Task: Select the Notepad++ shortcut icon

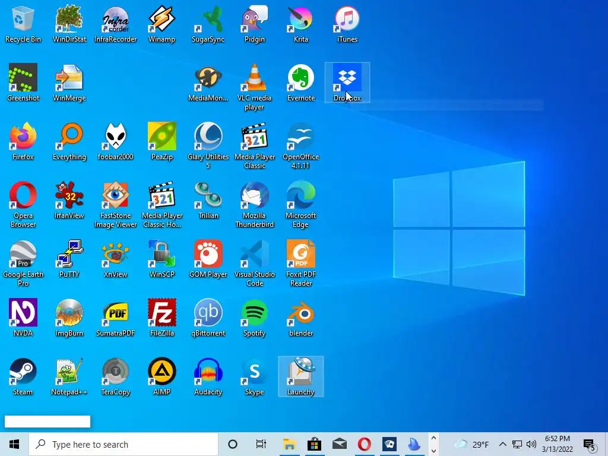Action: (69, 377)
